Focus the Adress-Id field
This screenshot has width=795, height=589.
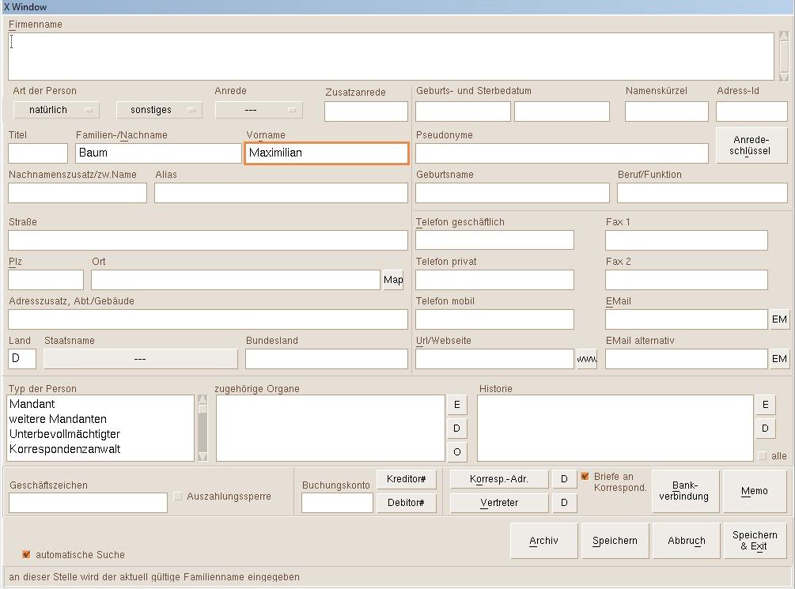click(751, 111)
